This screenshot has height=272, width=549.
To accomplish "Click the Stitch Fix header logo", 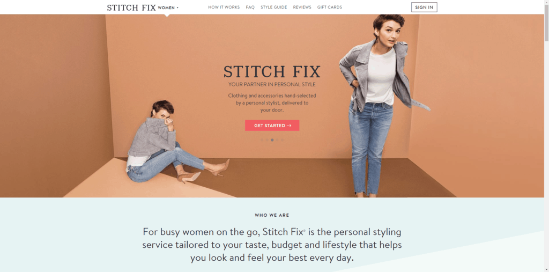I will pos(131,8).
